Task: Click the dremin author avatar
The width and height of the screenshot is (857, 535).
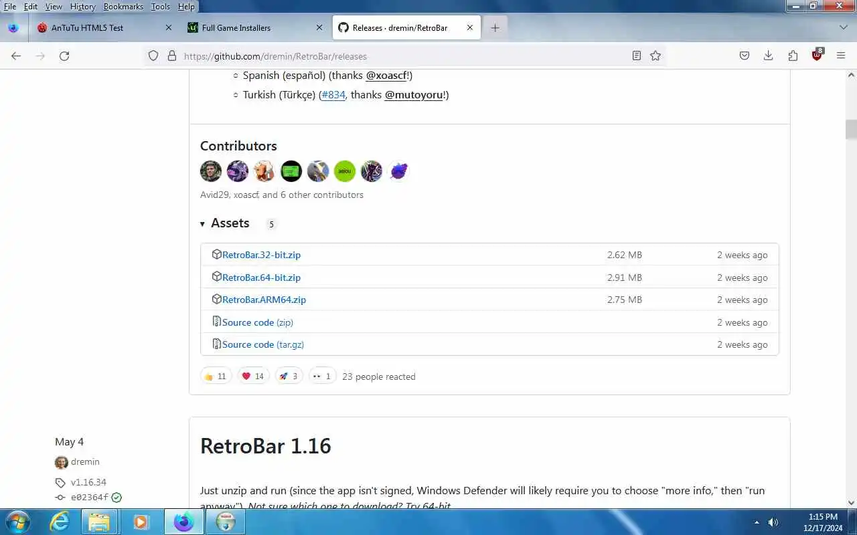Action: click(x=61, y=462)
